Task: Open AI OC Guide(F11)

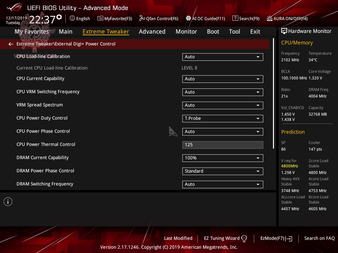Action: pos(209,18)
